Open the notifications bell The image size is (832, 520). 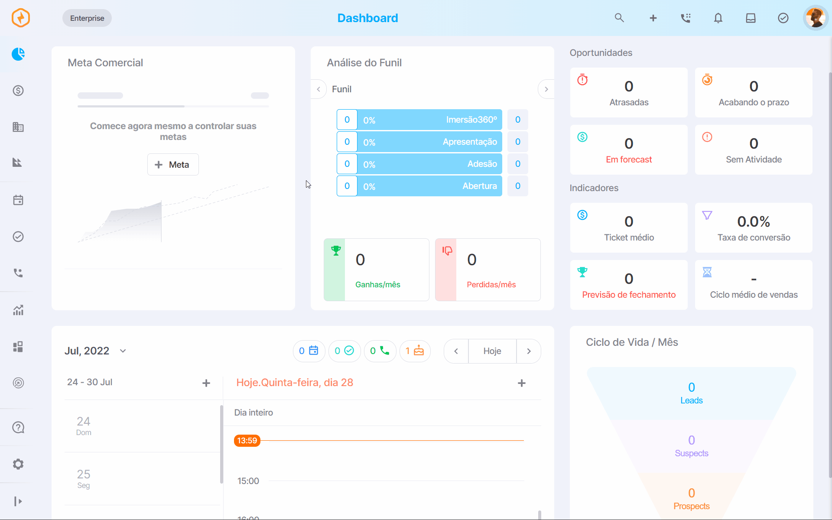718,18
